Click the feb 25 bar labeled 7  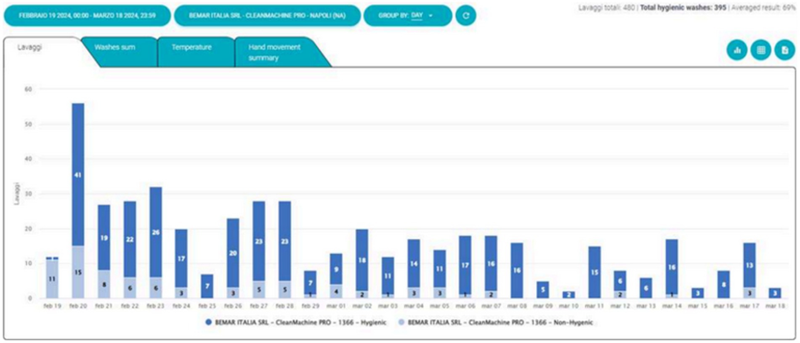click(x=207, y=286)
